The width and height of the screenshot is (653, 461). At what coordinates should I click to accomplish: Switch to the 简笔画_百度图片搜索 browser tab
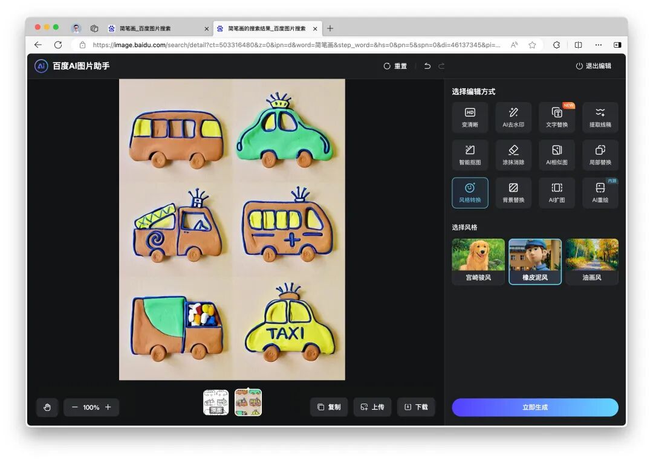click(x=145, y=28)
